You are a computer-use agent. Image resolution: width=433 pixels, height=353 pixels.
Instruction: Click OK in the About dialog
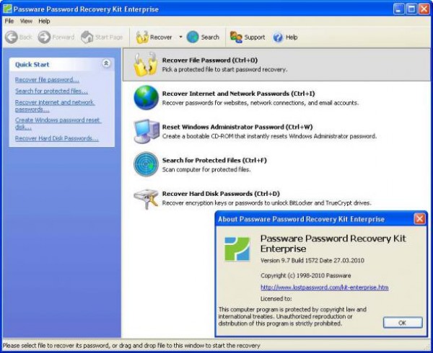403,323
